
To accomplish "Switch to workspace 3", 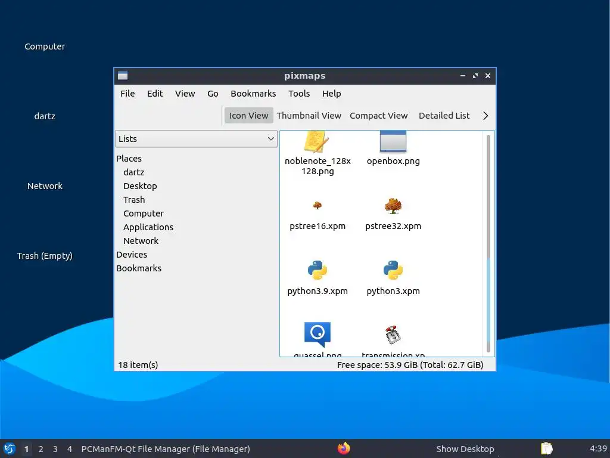I will (55, 449).
